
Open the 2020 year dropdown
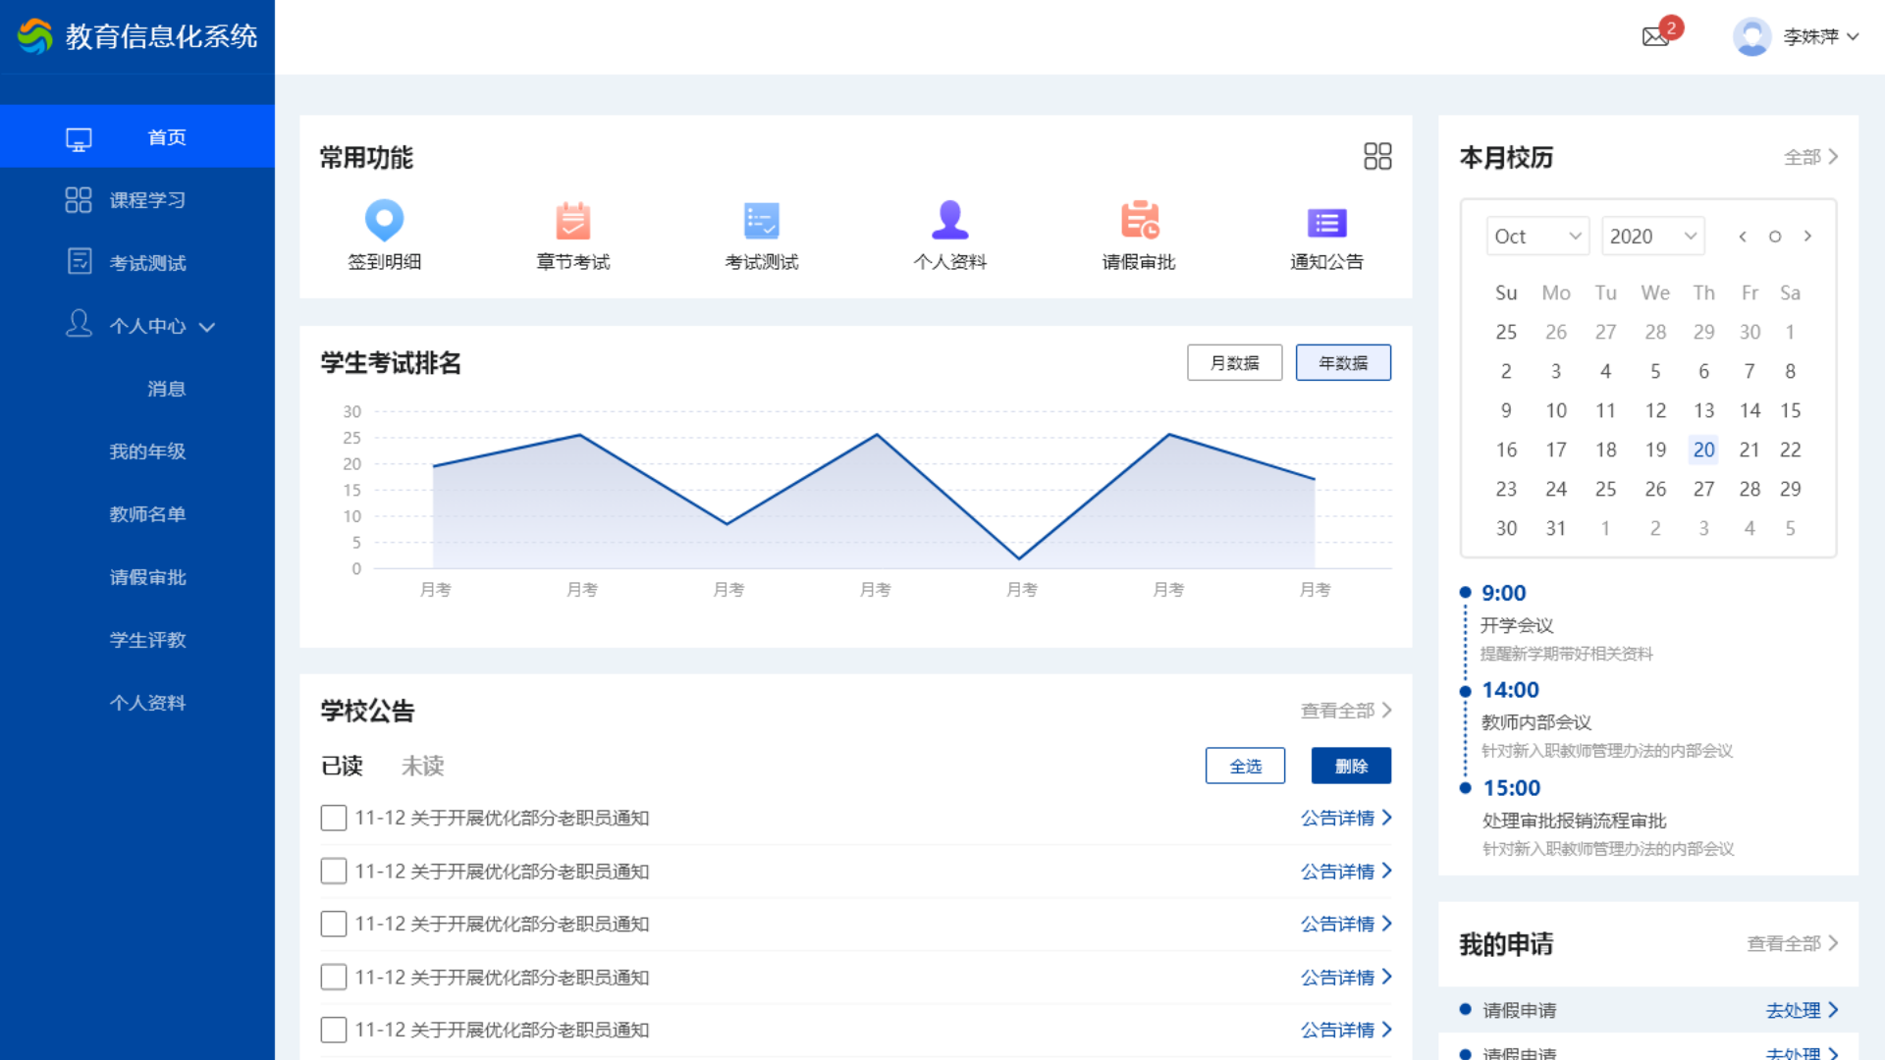pyautogui.click(x=1652, y=237)
